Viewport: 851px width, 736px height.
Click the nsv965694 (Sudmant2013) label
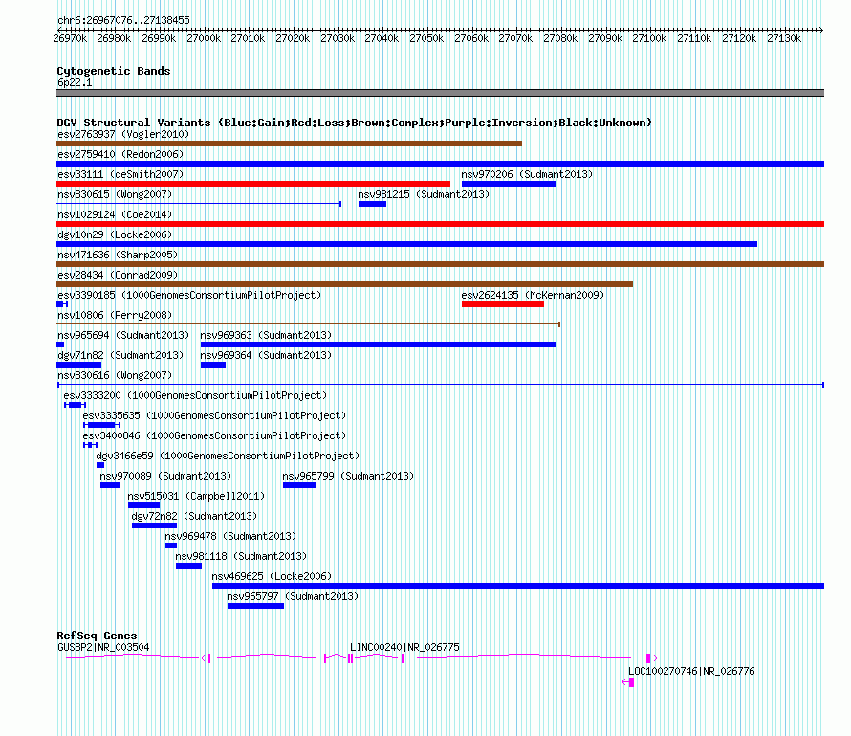123,335
